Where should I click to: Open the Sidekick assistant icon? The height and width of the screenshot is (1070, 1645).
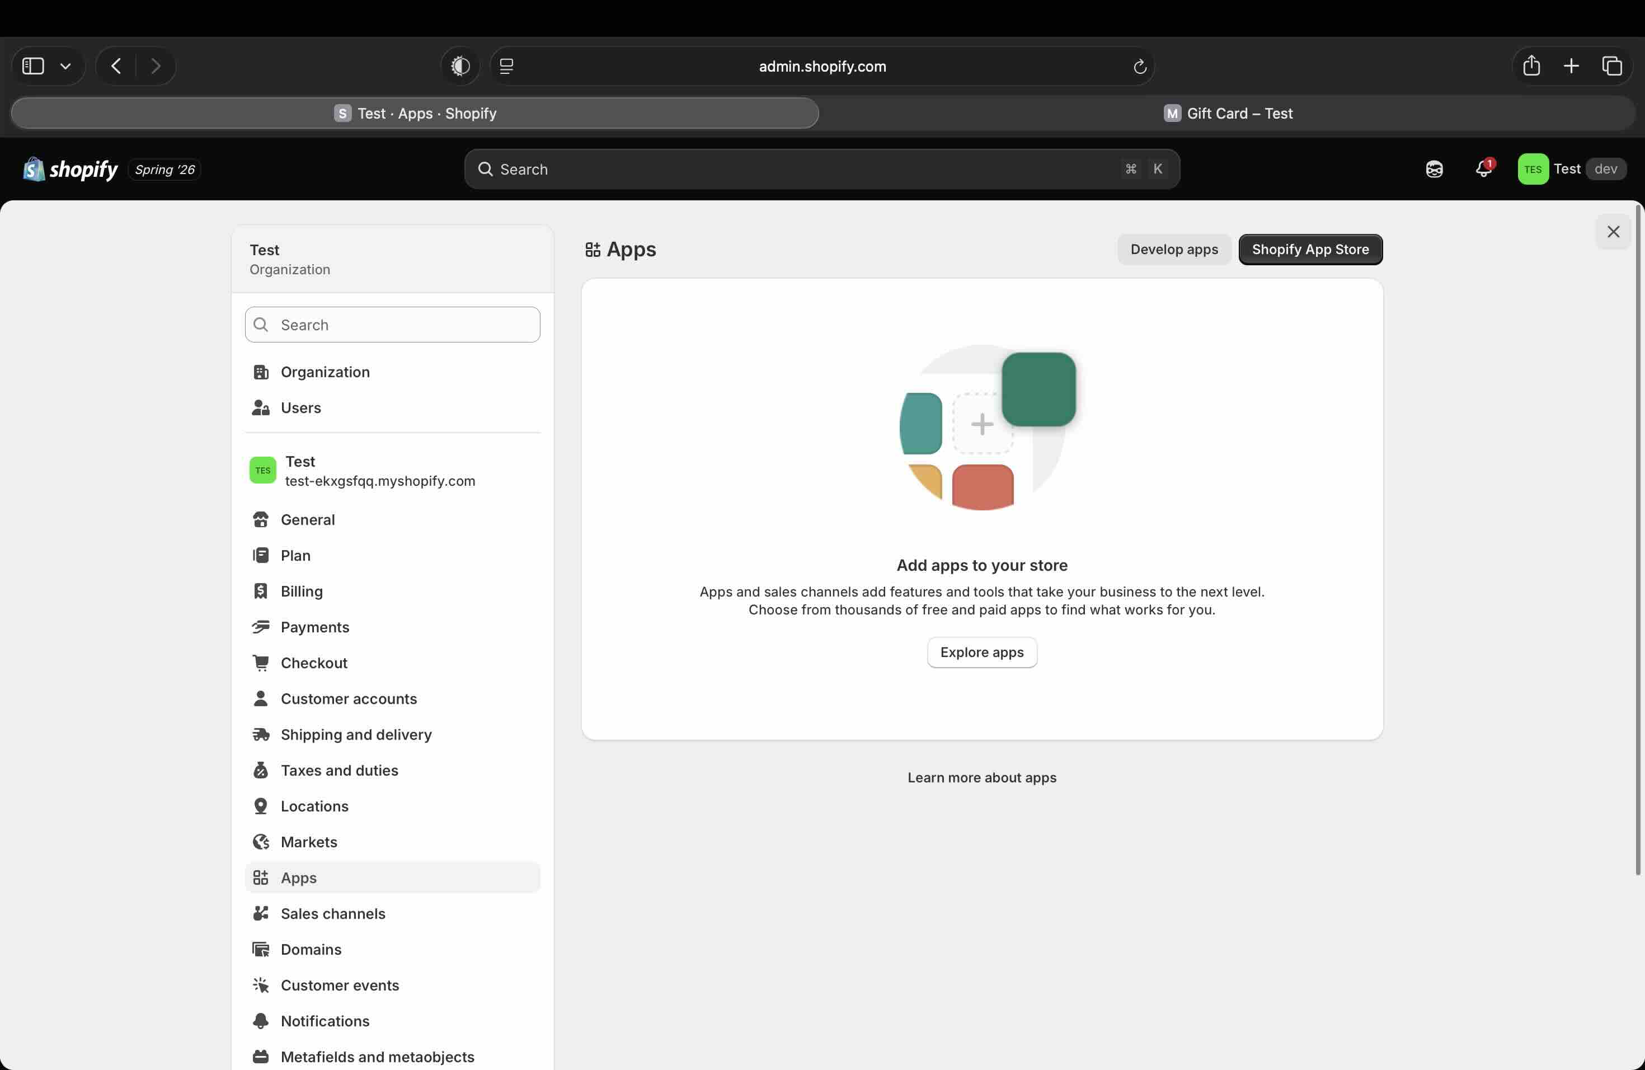click(1434, 170)
